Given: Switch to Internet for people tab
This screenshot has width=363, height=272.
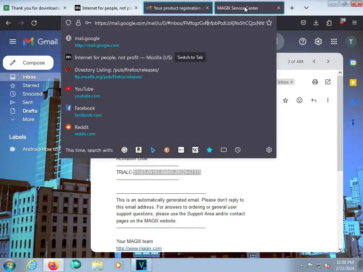Looking at the screenshot, I should 106,8.
